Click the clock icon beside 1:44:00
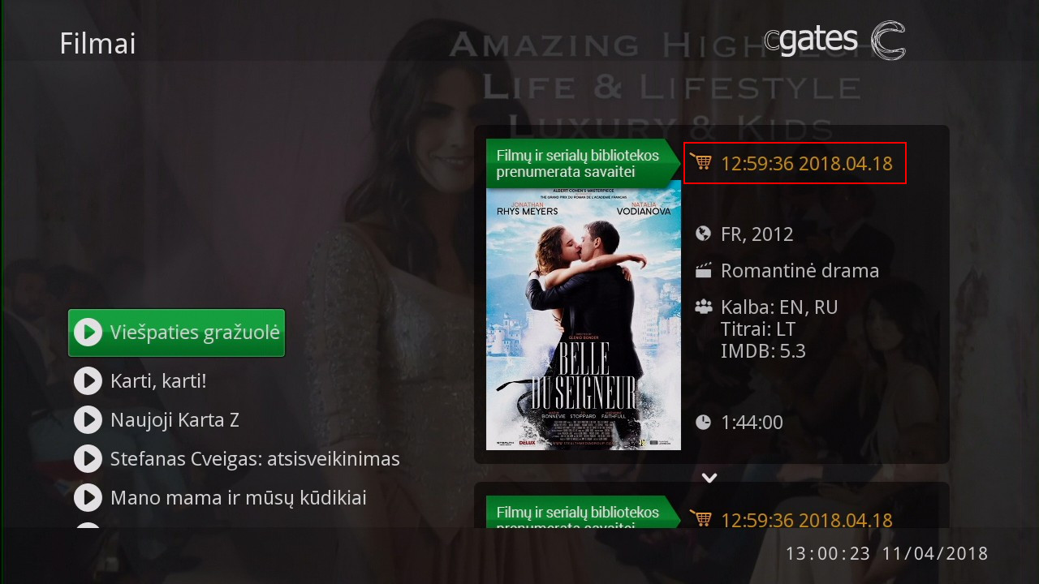 pyautogui.click(x=703, y=422)
